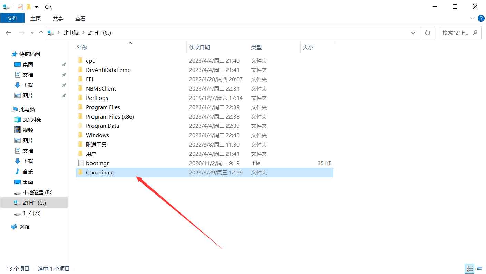Expand the ribbon with the chevron
Screen dimensions: 486x274
click(472, 18)
